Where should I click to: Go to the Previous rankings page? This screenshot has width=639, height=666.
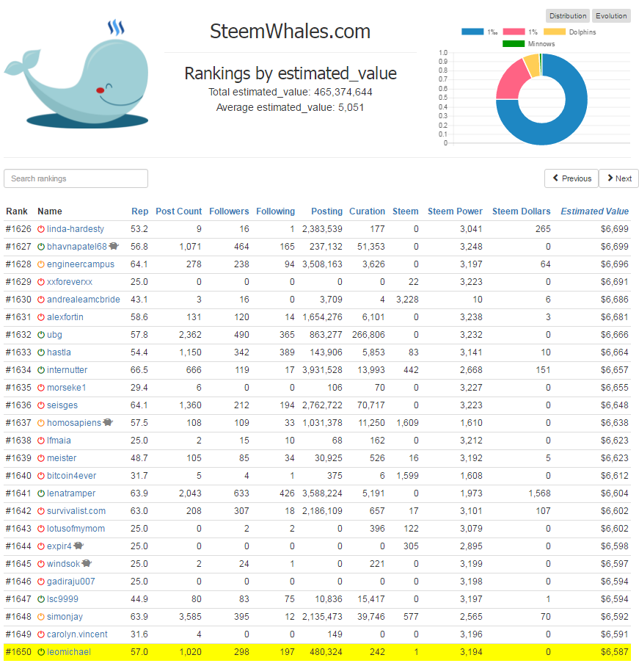(x=572, y=178)
